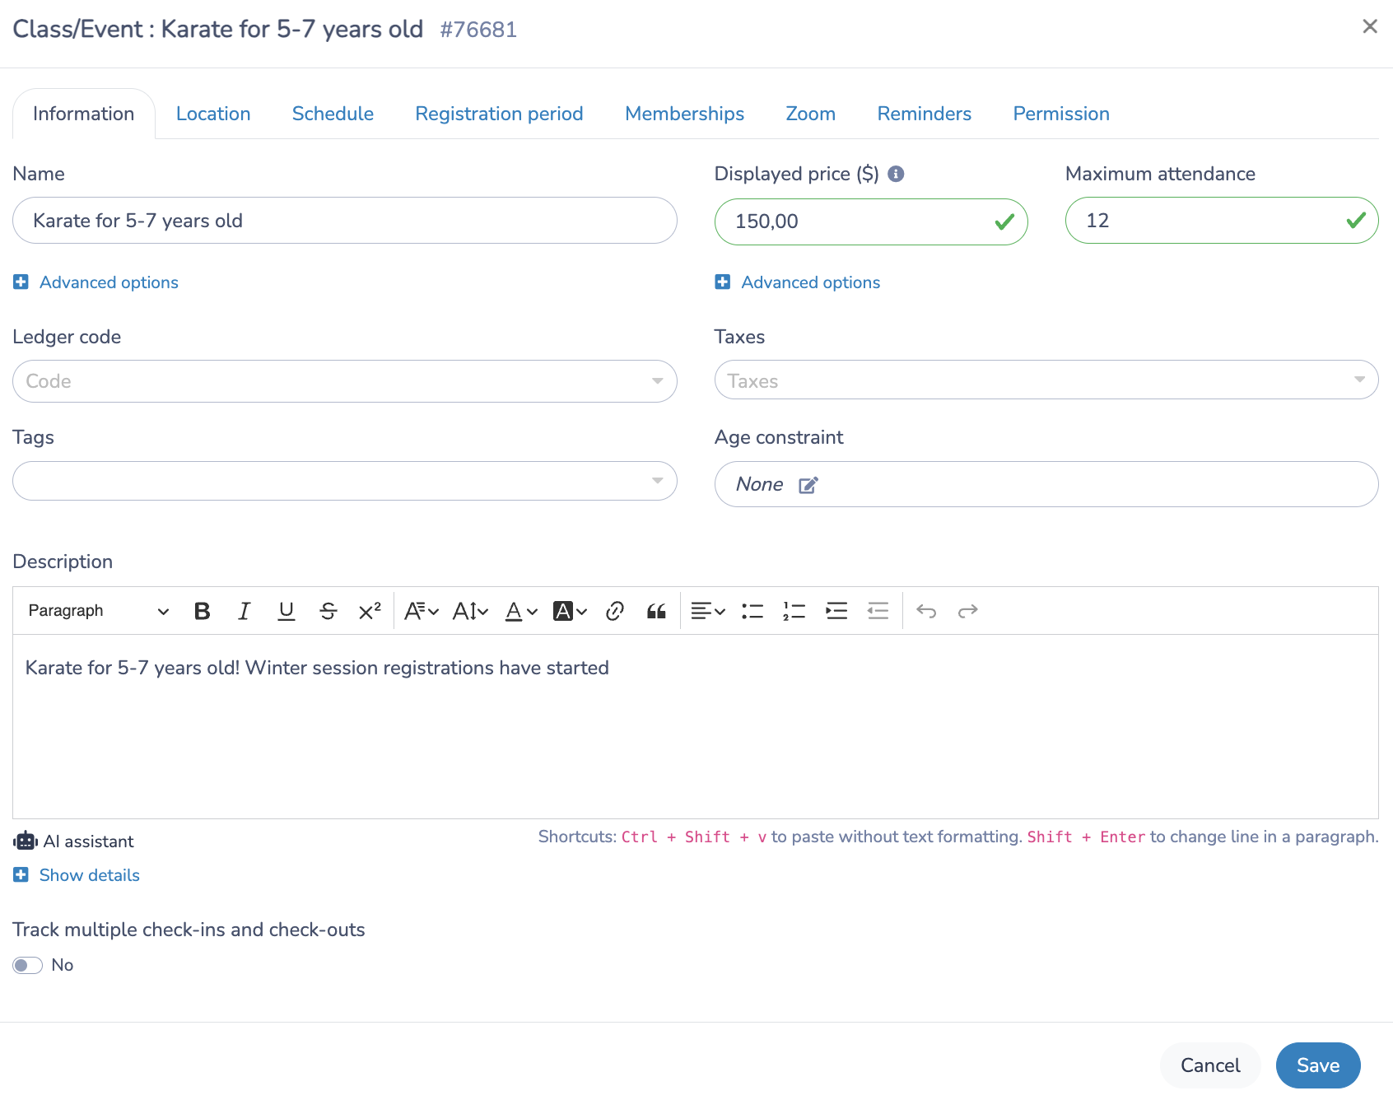Open the font color picker
Screen dimensions: 1393x1100
pos(520,611)
